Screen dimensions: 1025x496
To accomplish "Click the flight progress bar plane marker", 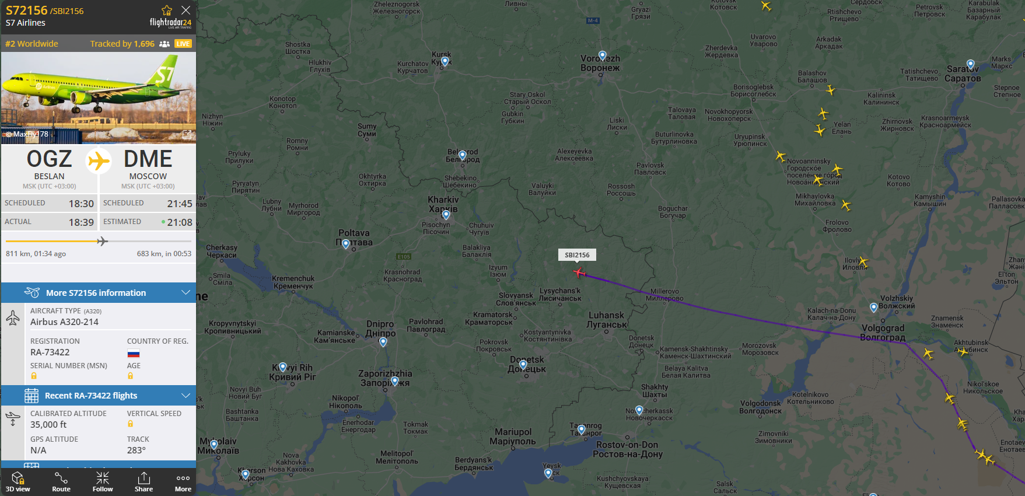I will tap(102, 241).
